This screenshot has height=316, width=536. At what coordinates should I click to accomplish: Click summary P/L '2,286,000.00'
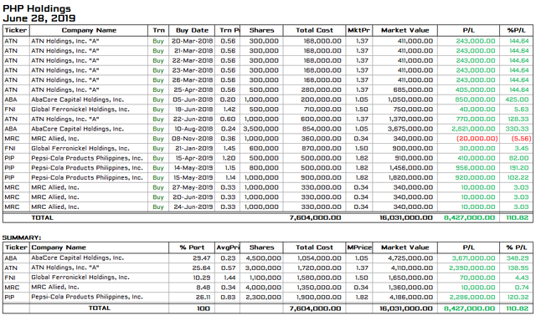pos(472,298)
